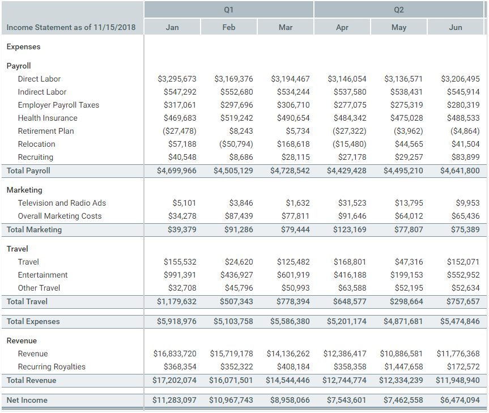The width and height of the screenshot is (489, 413).
Task: Select the Apr month column header
Action: pos(342,27)
